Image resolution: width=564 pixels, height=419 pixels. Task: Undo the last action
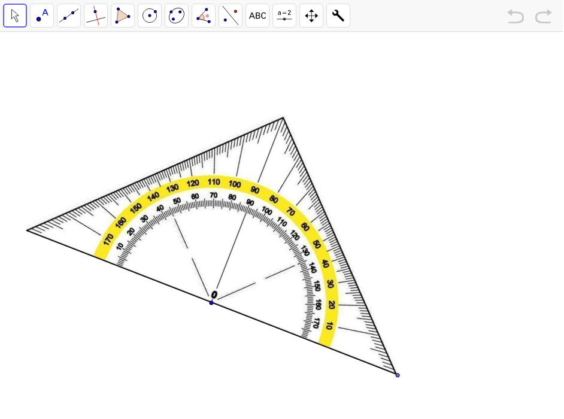point(516,16)
